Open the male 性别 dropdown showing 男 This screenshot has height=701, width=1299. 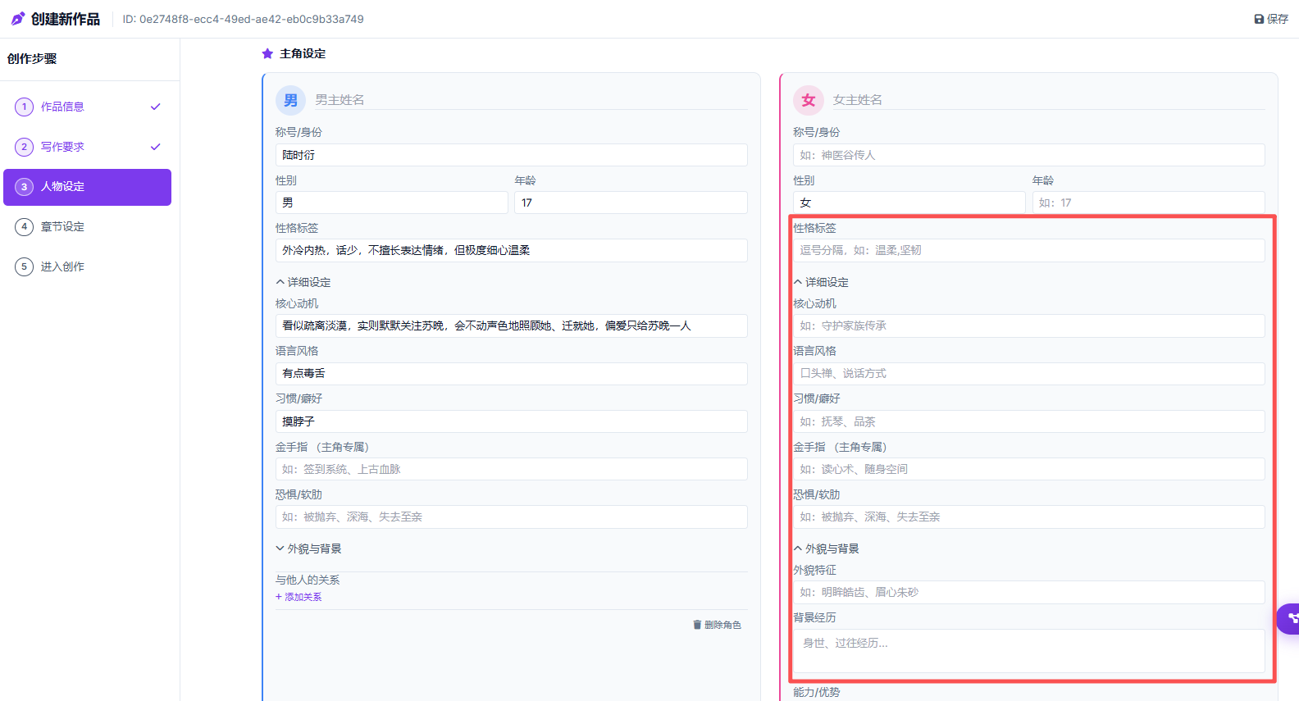[x=391, y=203]
